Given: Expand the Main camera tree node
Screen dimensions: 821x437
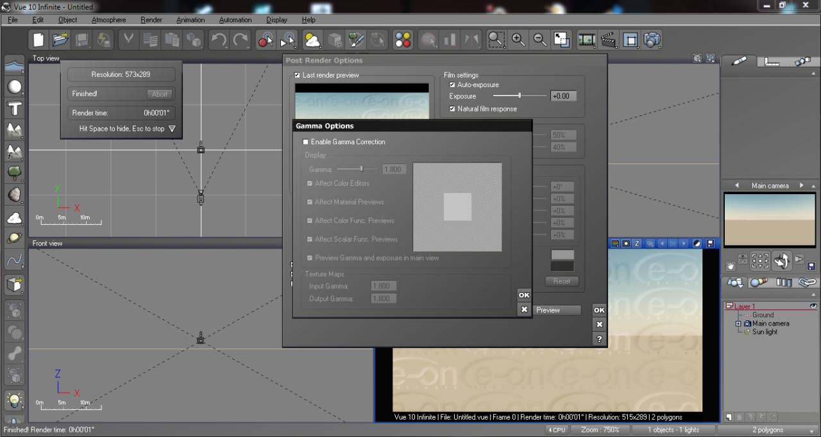Looking at the screenshot, I should (x=738, y=324).
